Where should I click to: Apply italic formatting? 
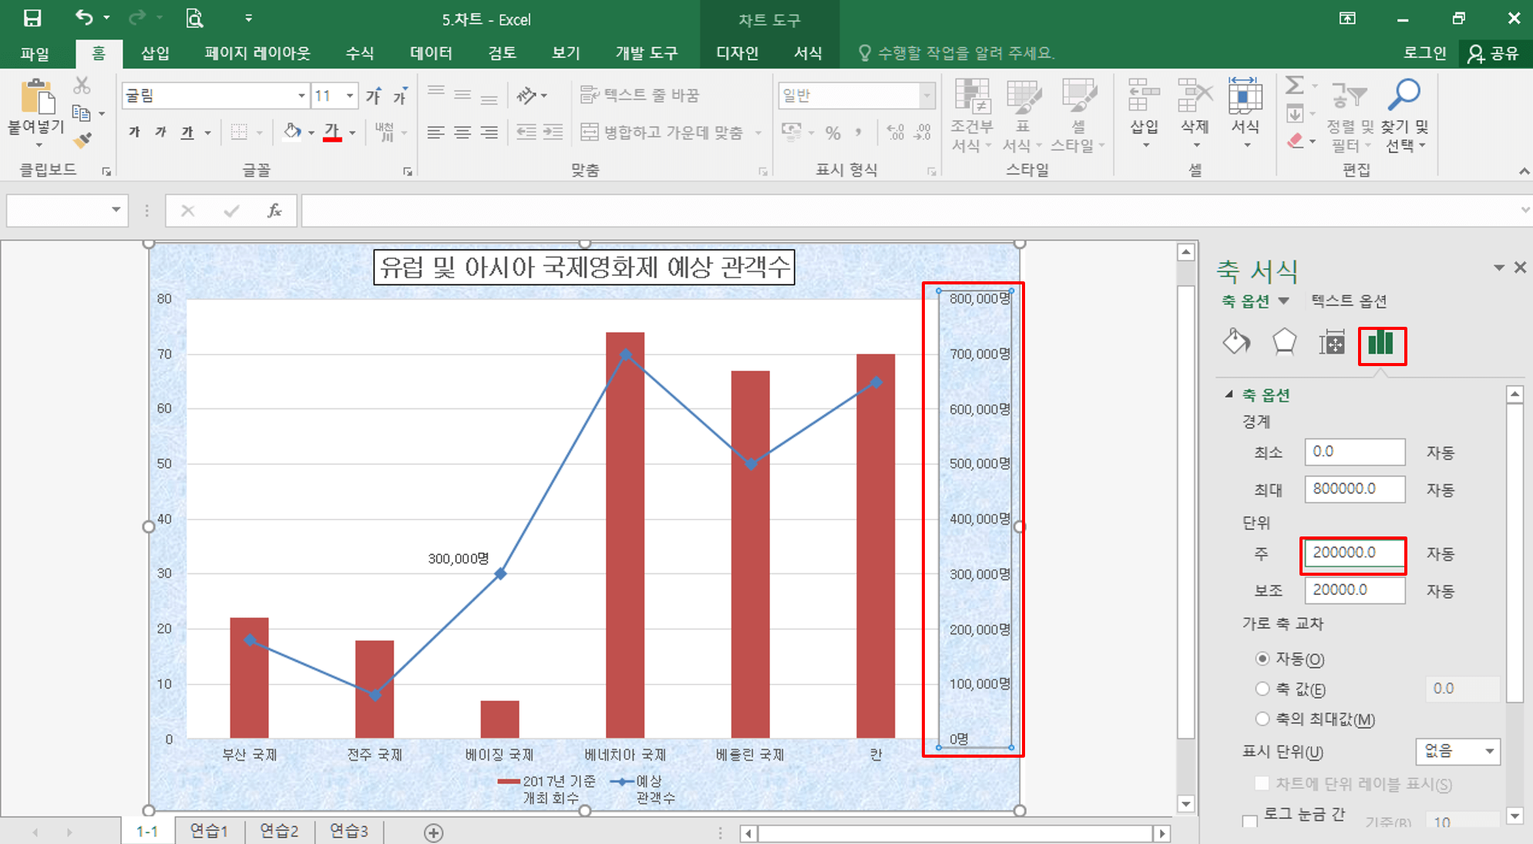[160, 133]
